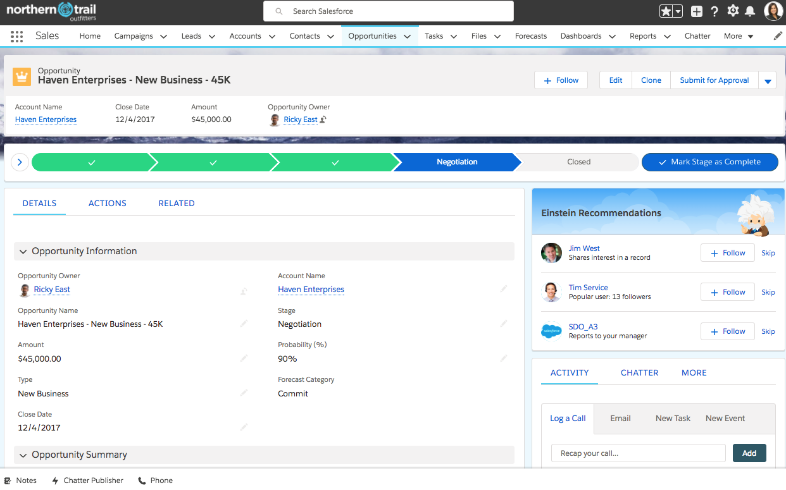
Task: Open the Tasks tab dropdown chevron
Action: 454,37
